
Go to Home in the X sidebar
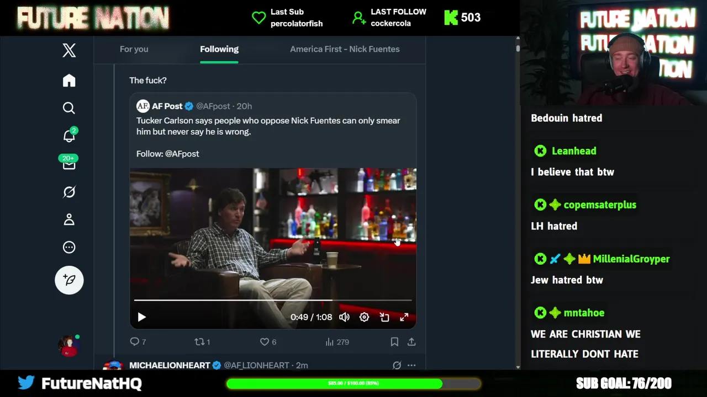pyautogui.click(x=69, y=81)
